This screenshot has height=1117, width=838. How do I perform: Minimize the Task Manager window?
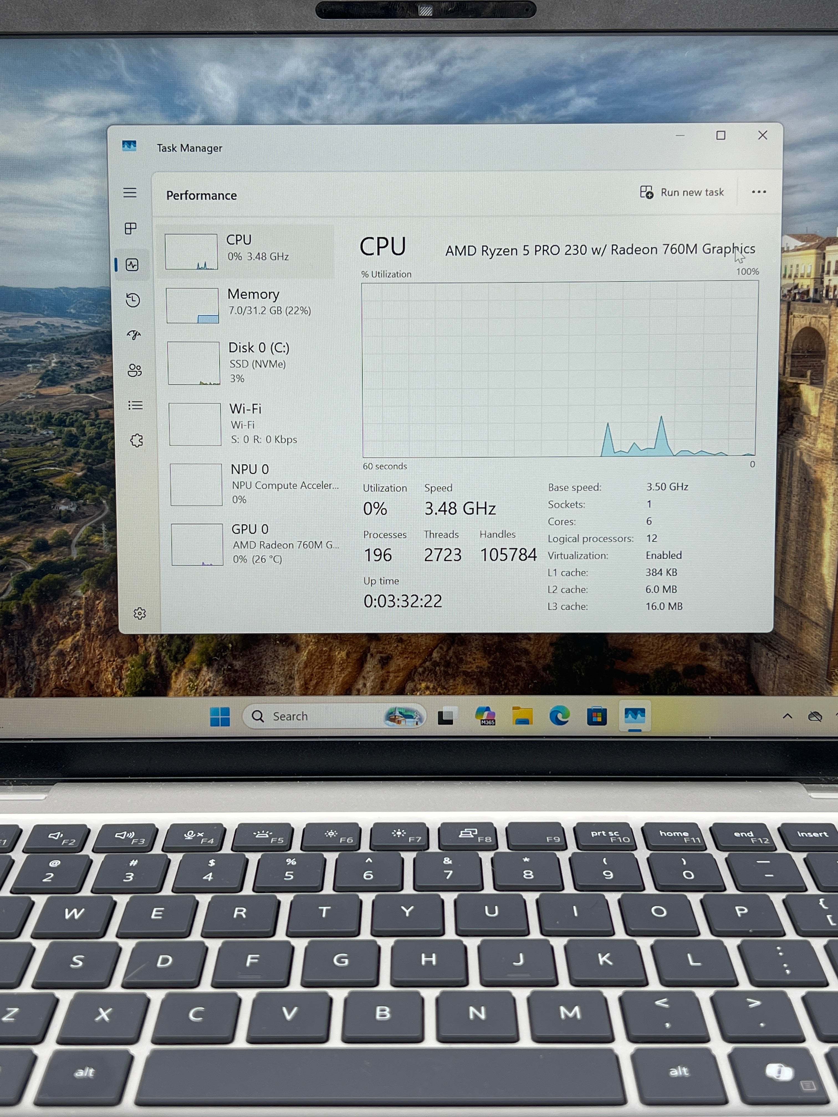(x=680, y=135)
